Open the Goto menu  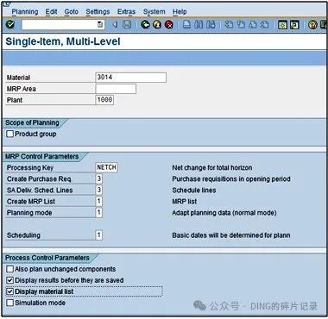click(72, 12)
